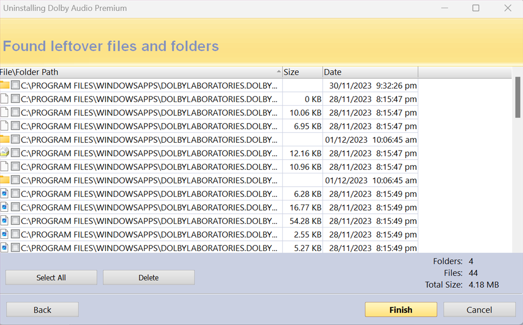This screenshot has height=325, width=523.
Task: Tick the checkbox for the 12.16 KB file
Action: tap(15, 153)
